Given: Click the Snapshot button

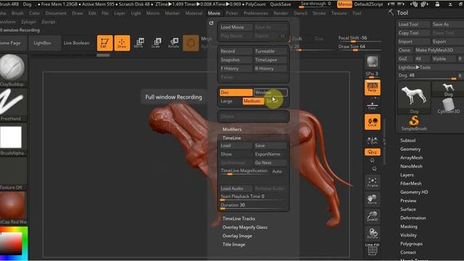Looking at the screenshot, I should click(236, 59).
